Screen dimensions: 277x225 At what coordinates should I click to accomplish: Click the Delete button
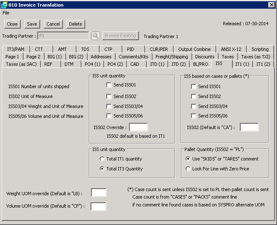click(75, 24)
